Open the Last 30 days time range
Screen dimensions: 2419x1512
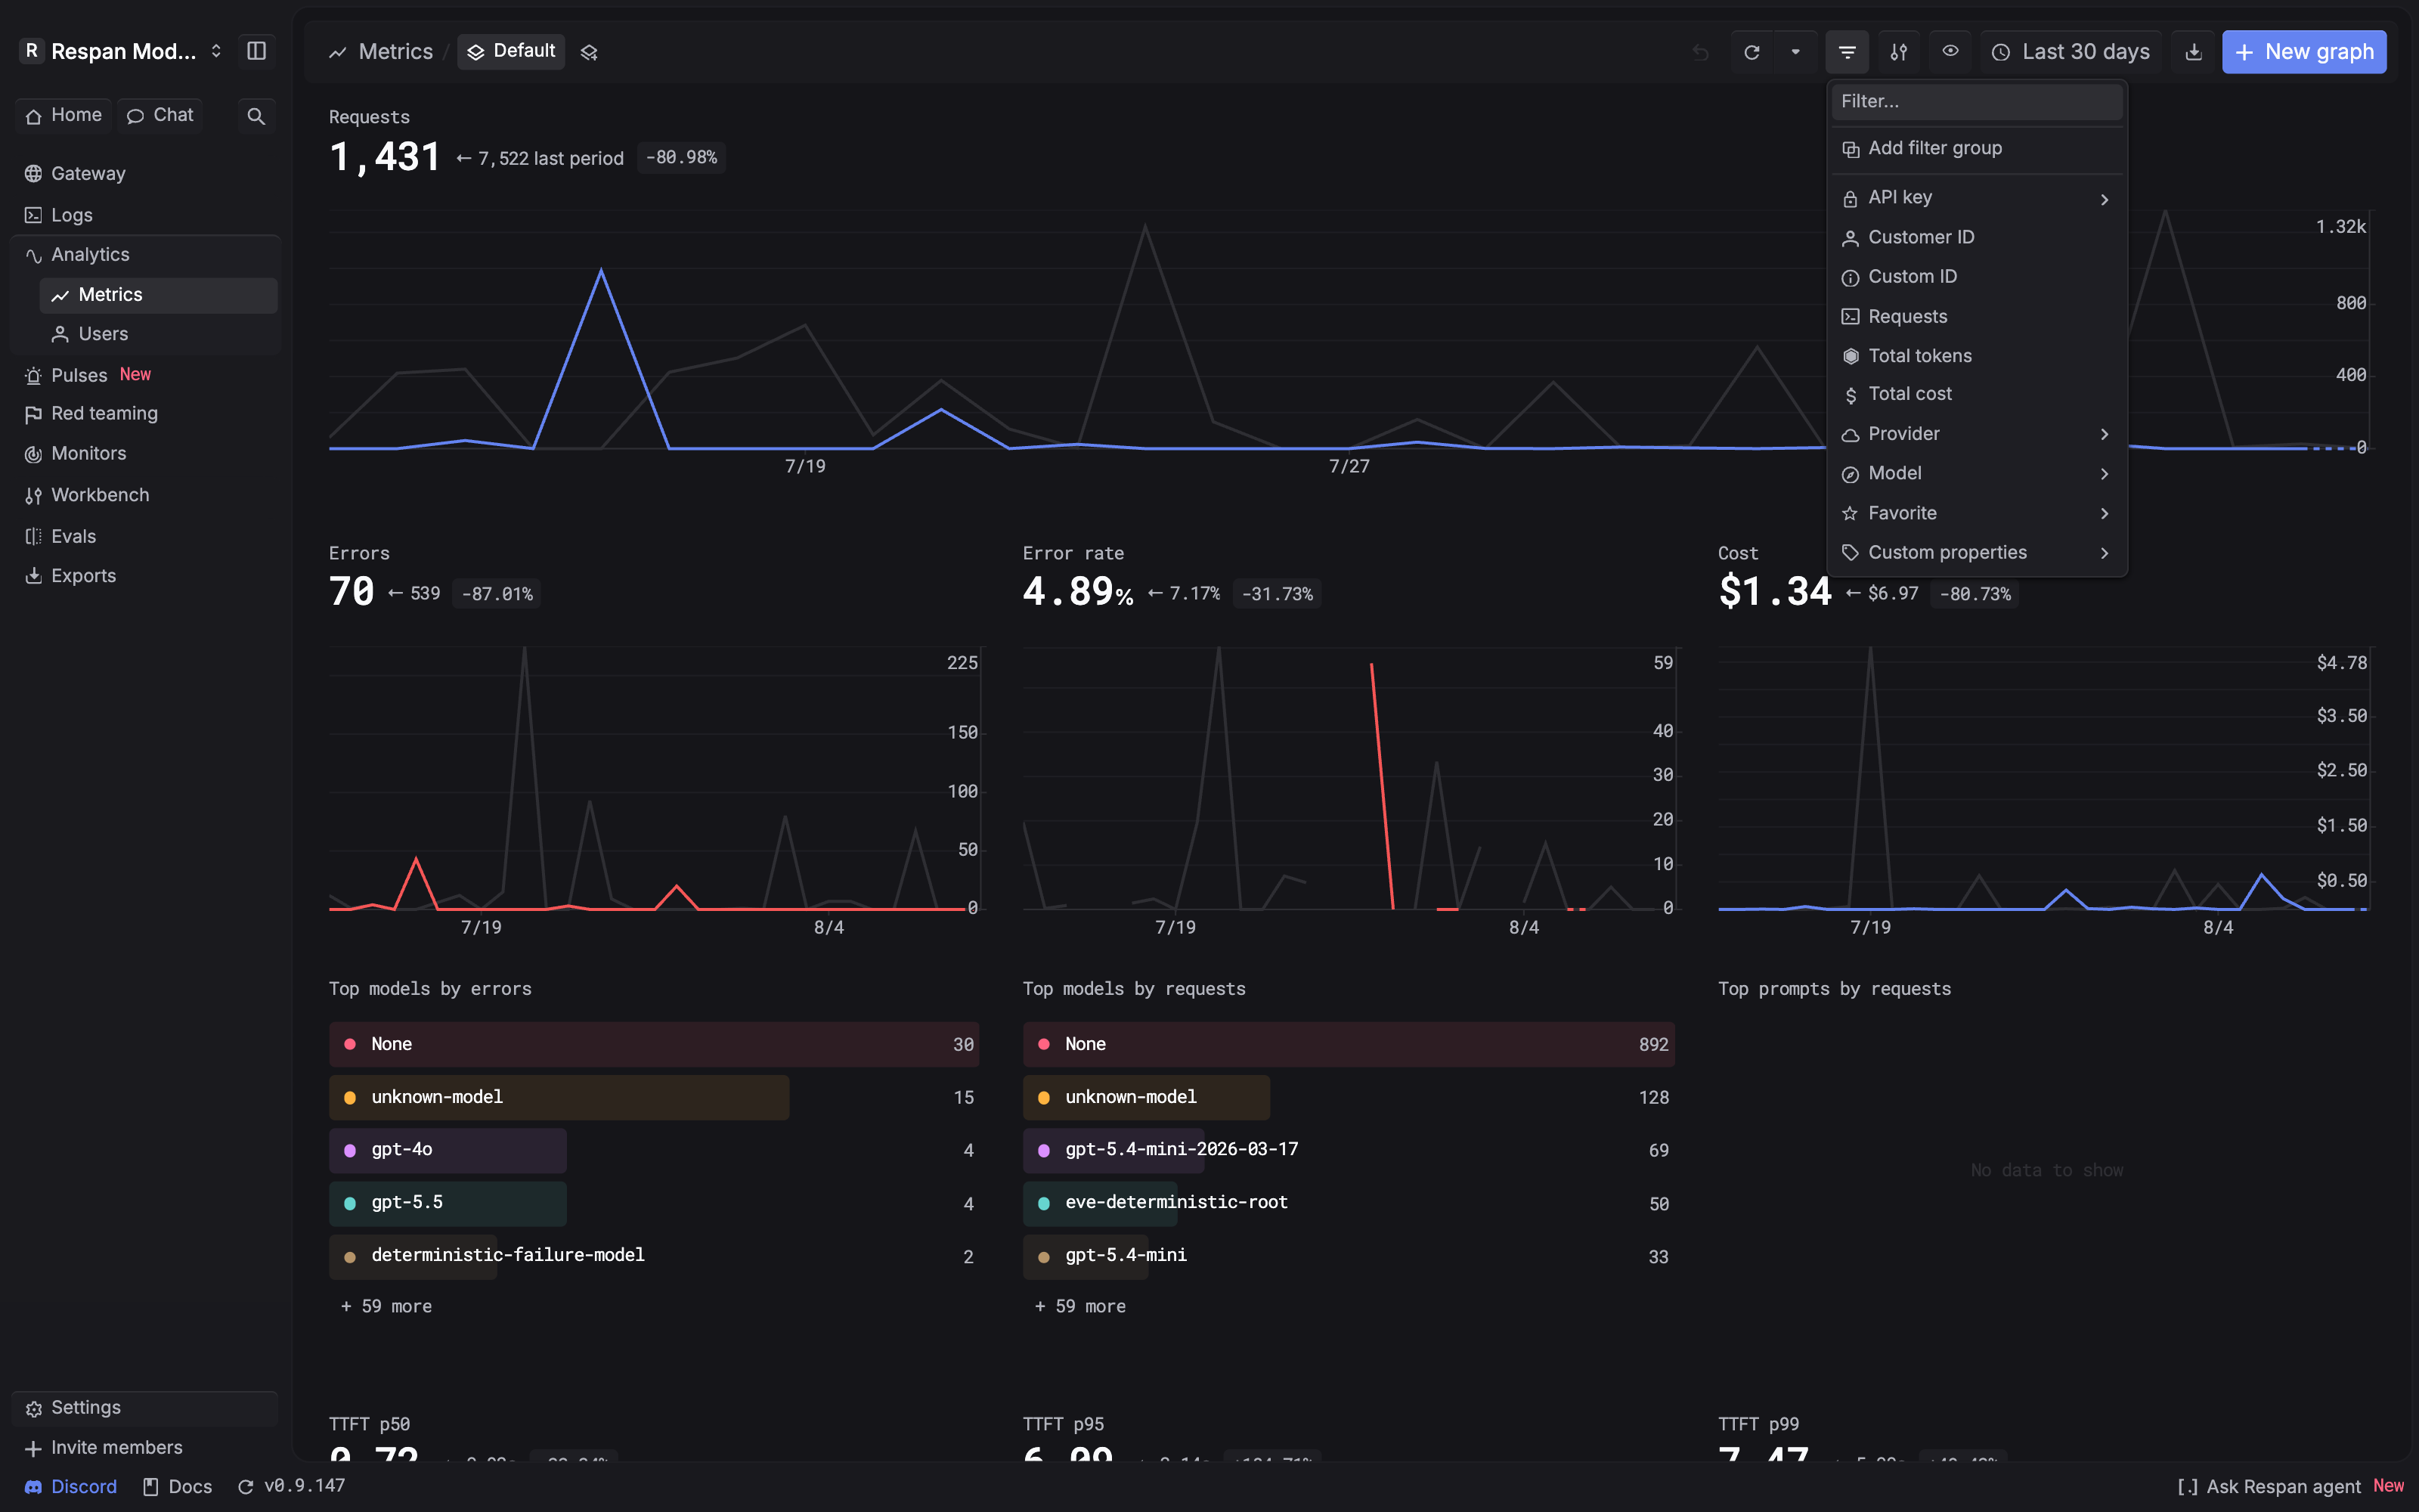[2071, 52]
